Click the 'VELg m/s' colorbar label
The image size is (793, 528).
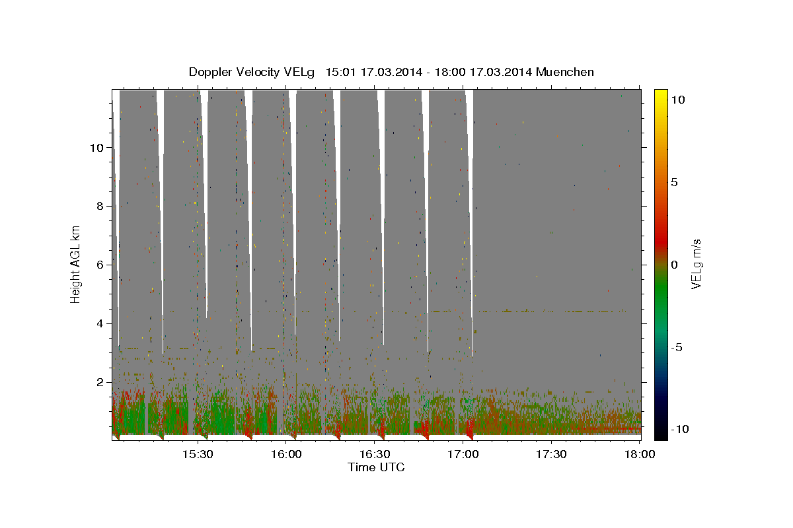point(696,265)
